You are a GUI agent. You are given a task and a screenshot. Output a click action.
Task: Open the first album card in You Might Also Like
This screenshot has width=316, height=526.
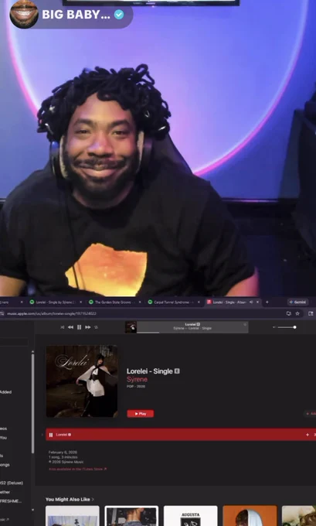(73, 516)
